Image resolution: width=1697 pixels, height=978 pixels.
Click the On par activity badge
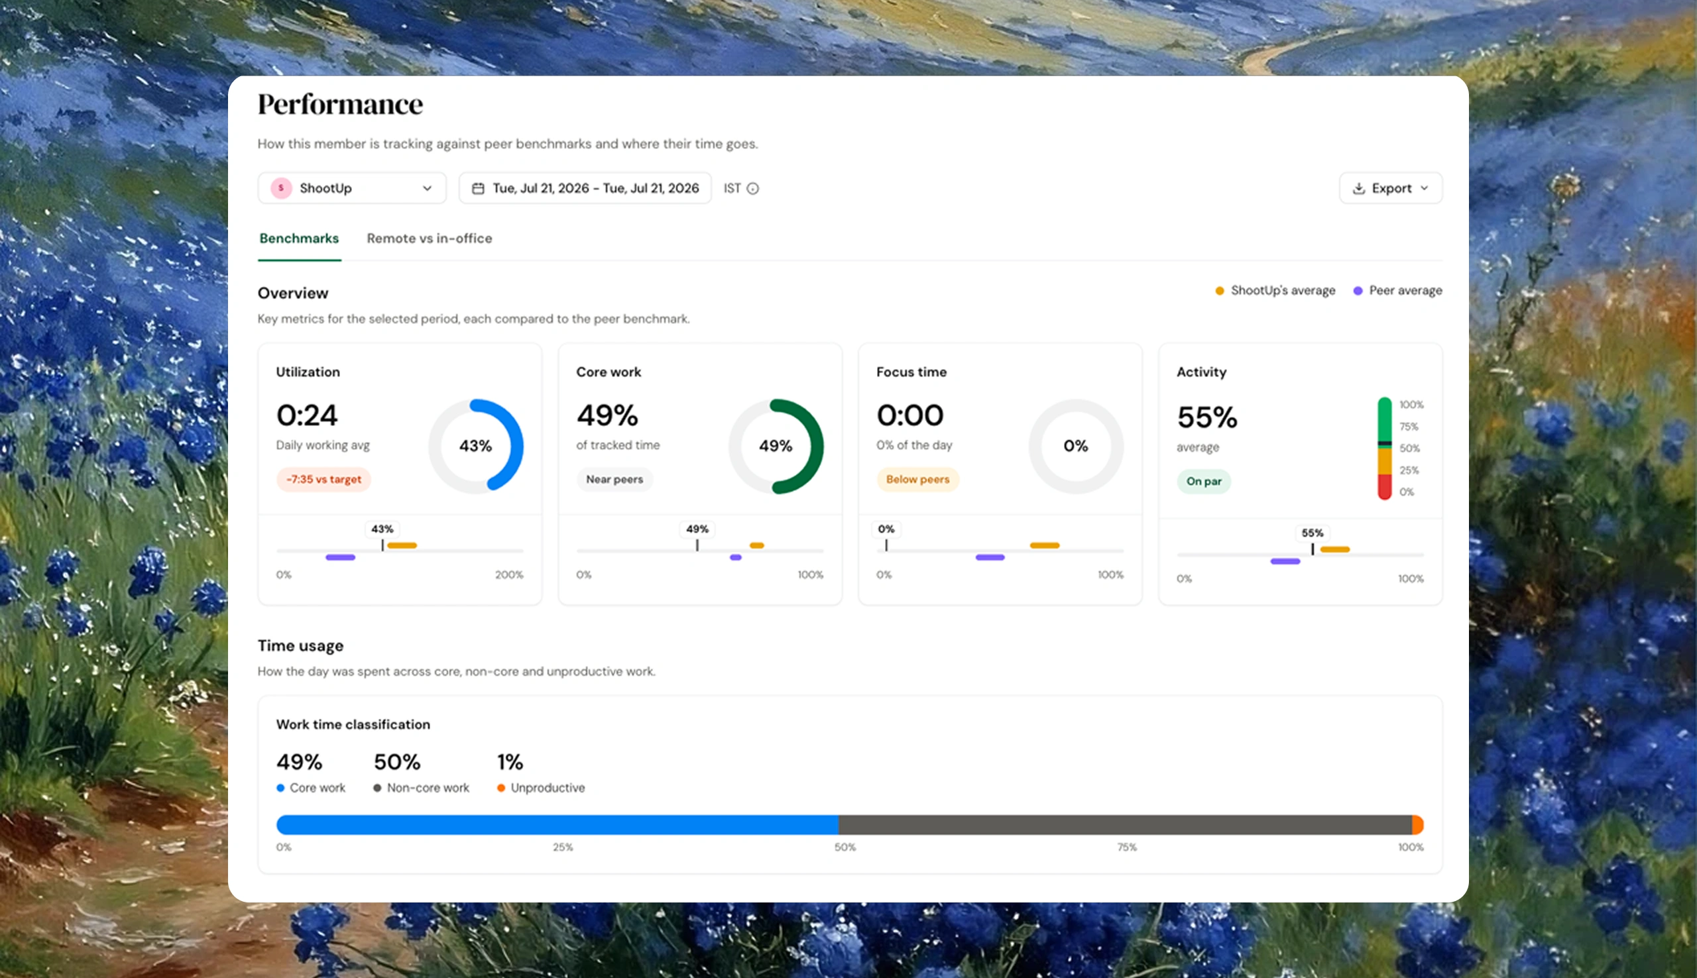pyautogui.click(x=1204, y=482)
